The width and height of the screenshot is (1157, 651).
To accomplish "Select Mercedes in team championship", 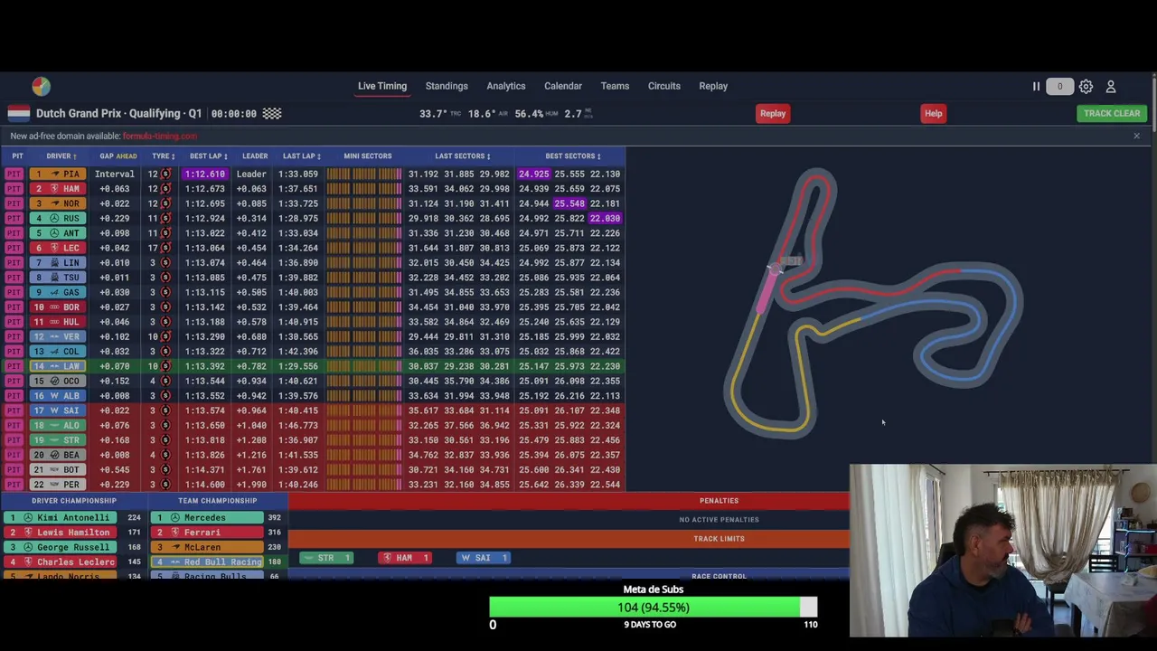I will [x=207, y=518].
